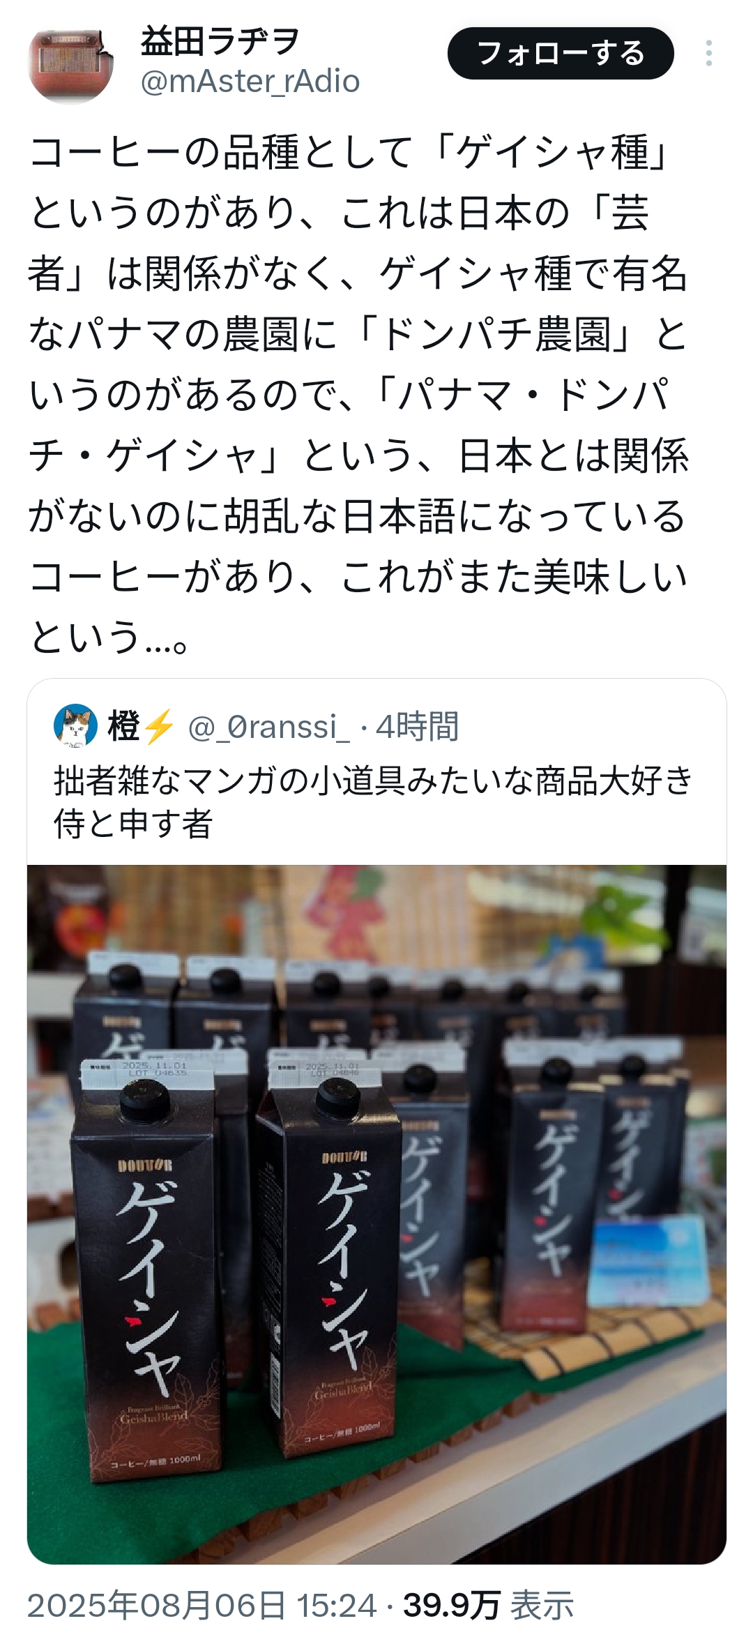753x1644 pixels.
Task: Open the @_0ranssi_ handle in quoted tweet
Action: coord(269,727)
